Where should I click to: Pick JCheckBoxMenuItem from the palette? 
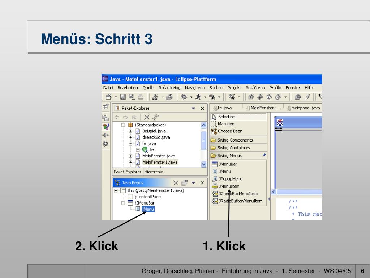click(x=238, y=194)
